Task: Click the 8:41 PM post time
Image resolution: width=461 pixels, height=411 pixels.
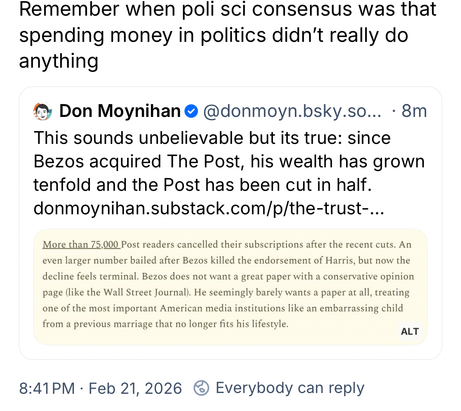Action: click(47, 388)
